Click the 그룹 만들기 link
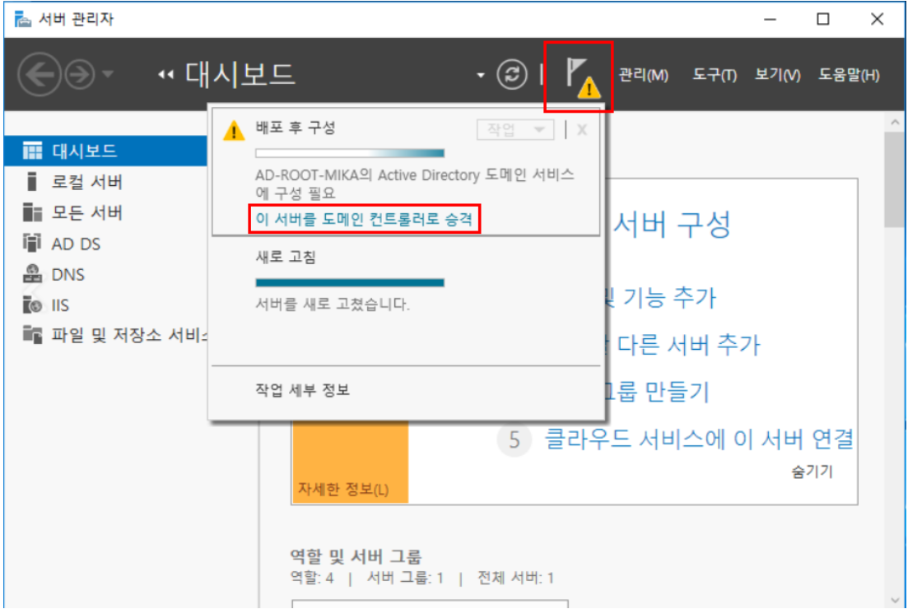908x609 pixels. [657, 392]
